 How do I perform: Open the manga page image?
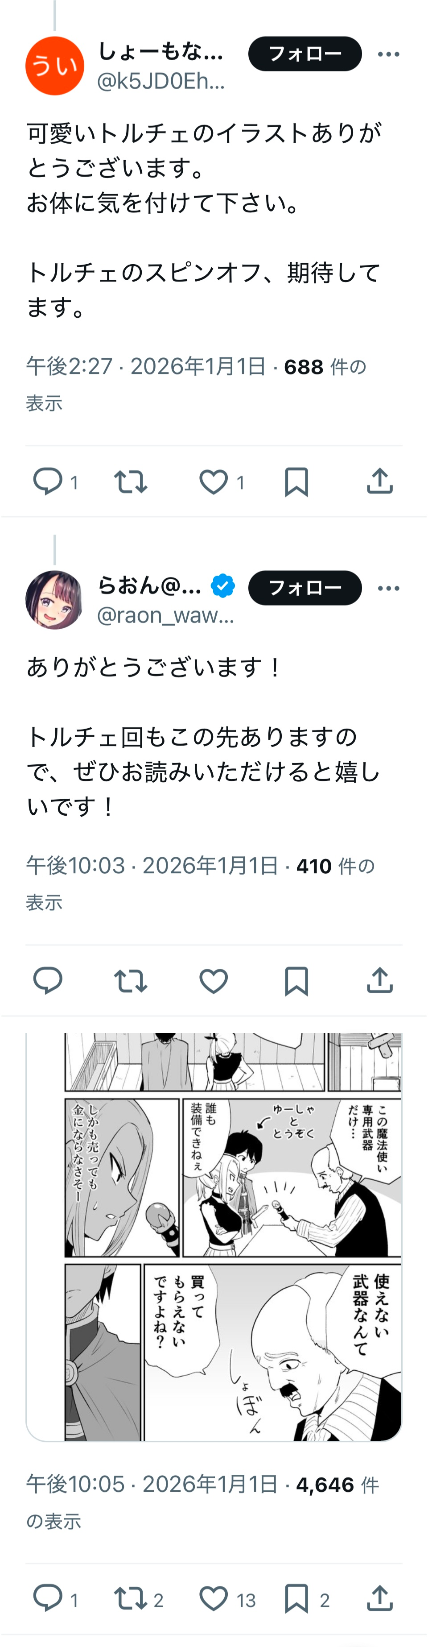click(x=214, y=1236)
